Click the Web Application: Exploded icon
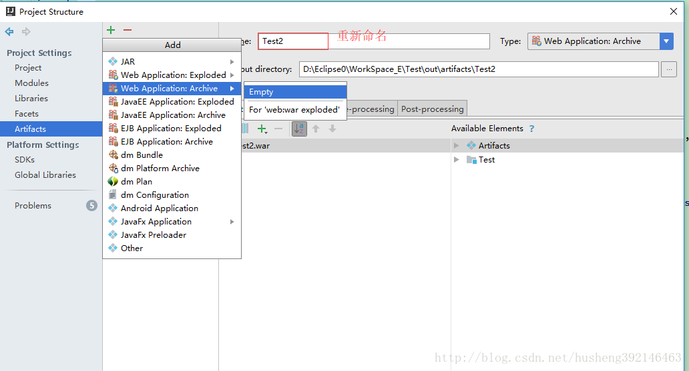 click(113, 75)
